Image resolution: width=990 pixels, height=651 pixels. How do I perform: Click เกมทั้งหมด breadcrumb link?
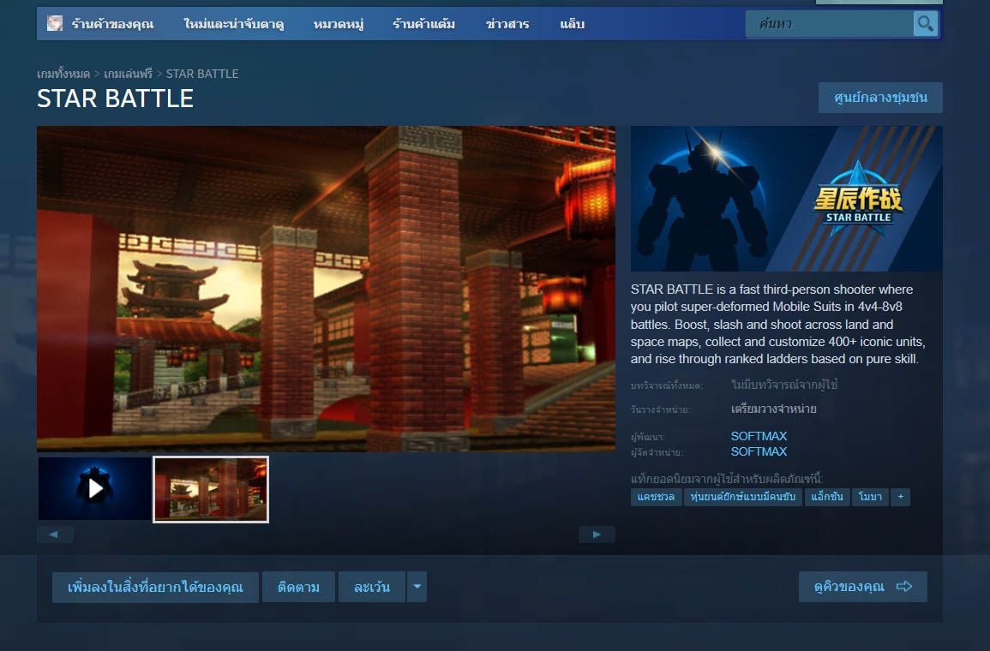pyautogui.click(x=63, y=74)
